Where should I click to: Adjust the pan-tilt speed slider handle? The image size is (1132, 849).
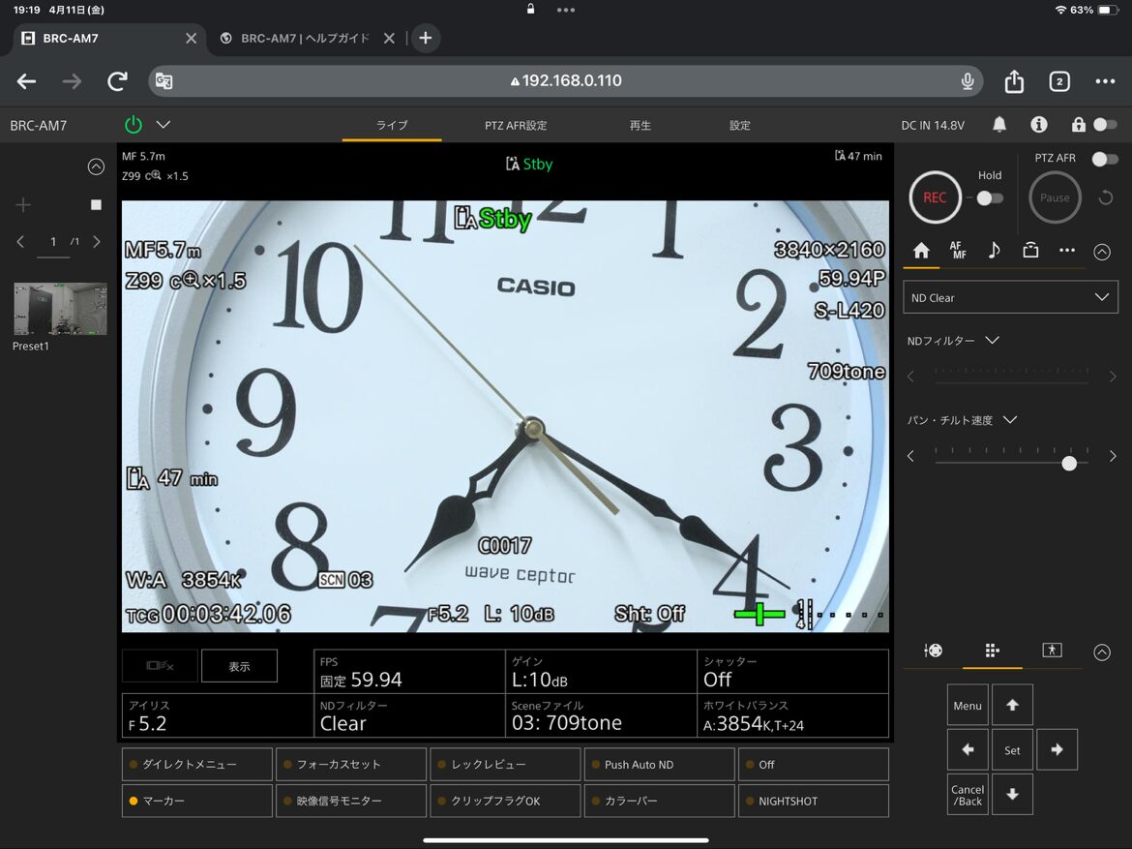pos(1069,463)
